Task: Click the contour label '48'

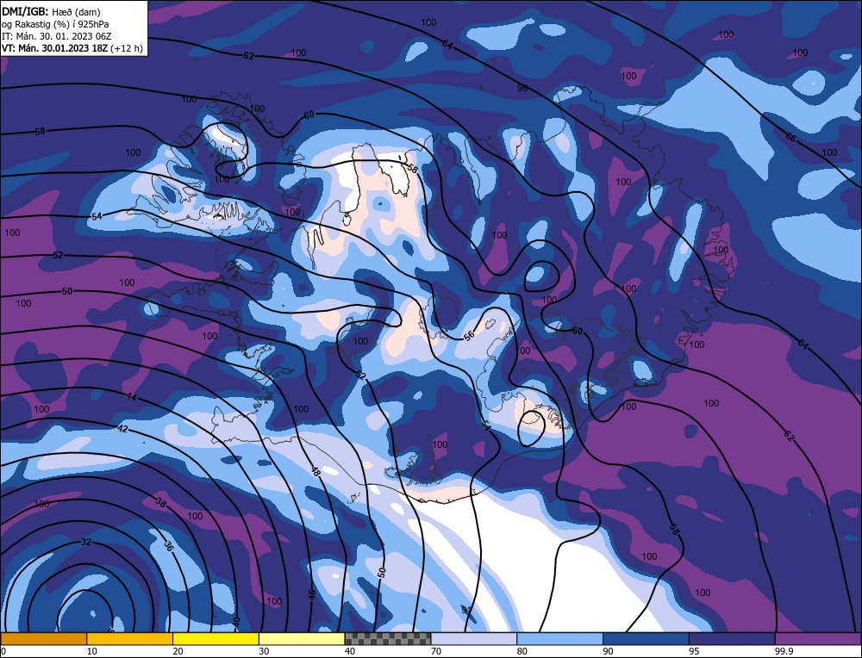Action: [x=315, y=471]
